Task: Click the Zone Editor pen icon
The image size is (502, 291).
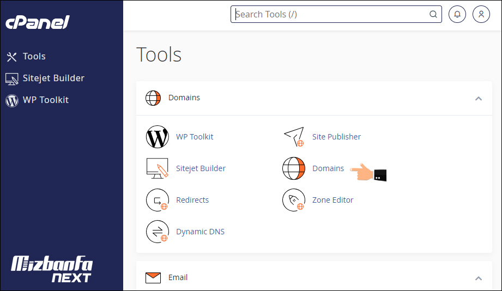Action: pos(294,200)
